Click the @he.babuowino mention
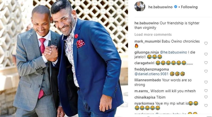Screen dimensions: 212x117 tap(174, 52)
